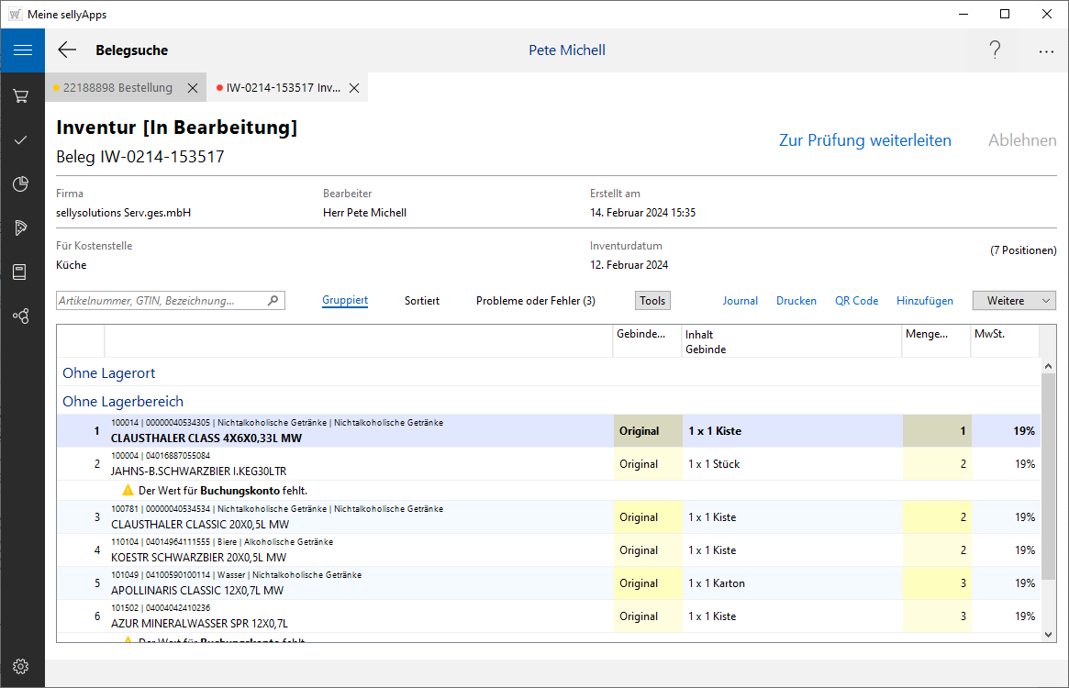Open the three-dot more options menu
Screen dimensions: 1069x688
point(1046,51)
